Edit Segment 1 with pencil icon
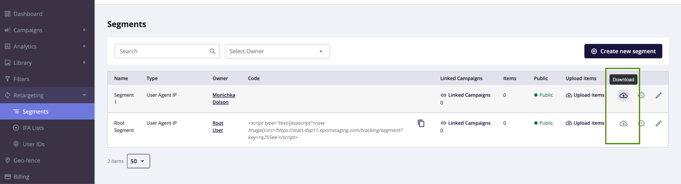Viewport: 681px width, 184px height. [x=659, y=95]
